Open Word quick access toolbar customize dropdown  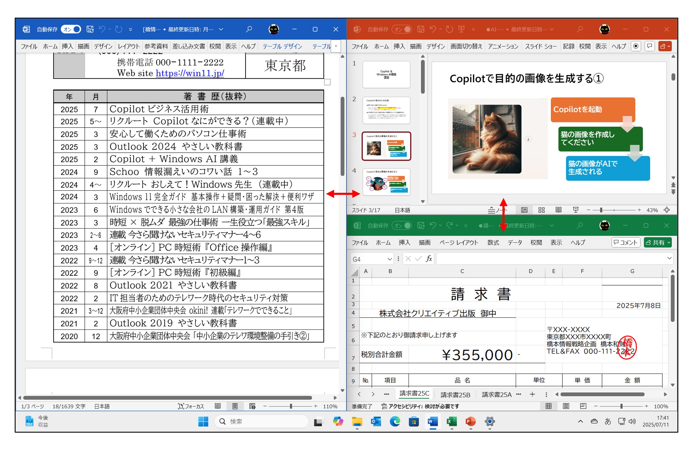click(131, 30)
